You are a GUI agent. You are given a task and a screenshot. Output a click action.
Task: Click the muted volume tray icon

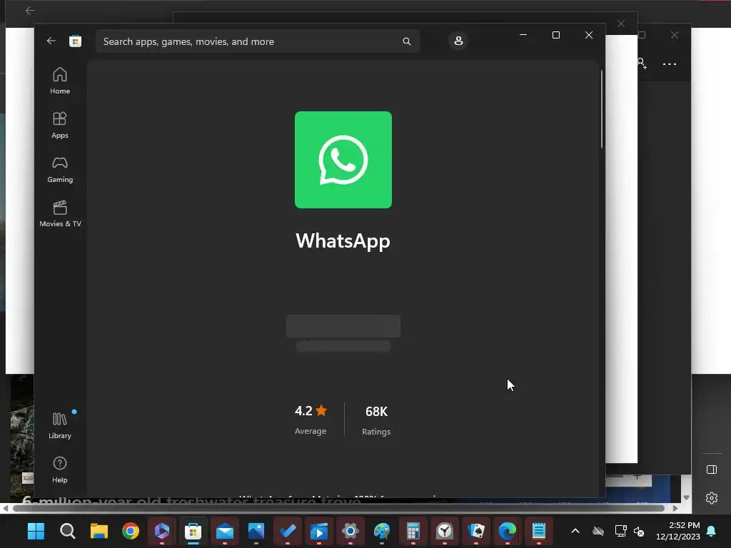(x=639, y=531)
